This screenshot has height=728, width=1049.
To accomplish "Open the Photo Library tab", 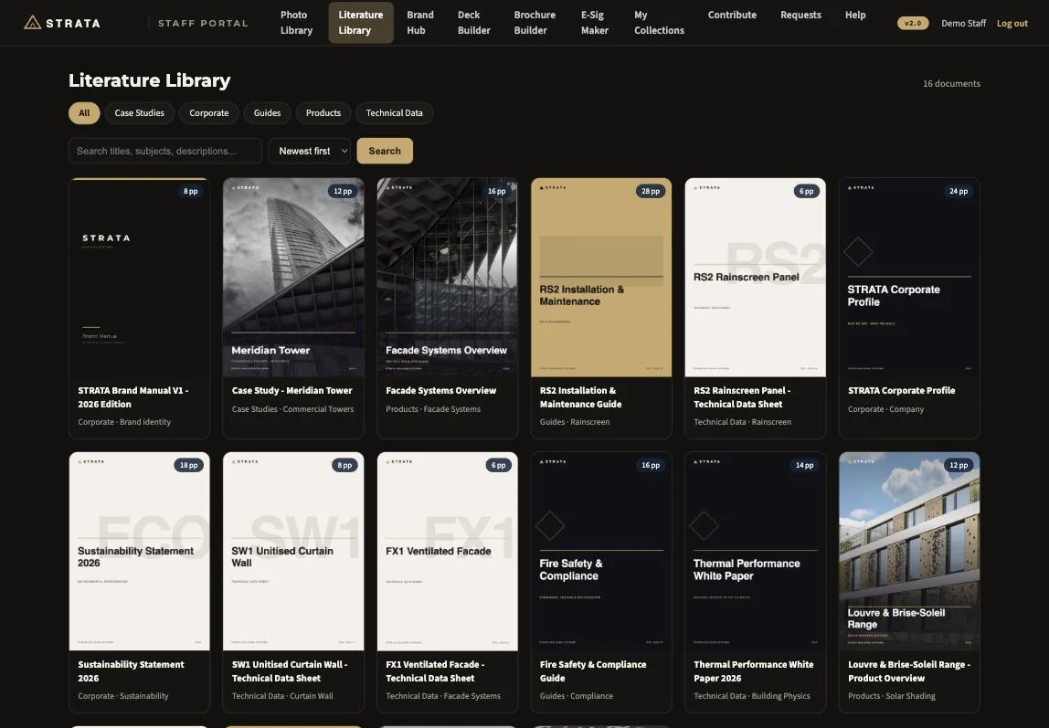I will (296, 23).
